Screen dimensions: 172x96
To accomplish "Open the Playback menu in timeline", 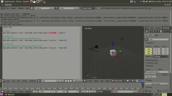I will (x=28, y=91).
